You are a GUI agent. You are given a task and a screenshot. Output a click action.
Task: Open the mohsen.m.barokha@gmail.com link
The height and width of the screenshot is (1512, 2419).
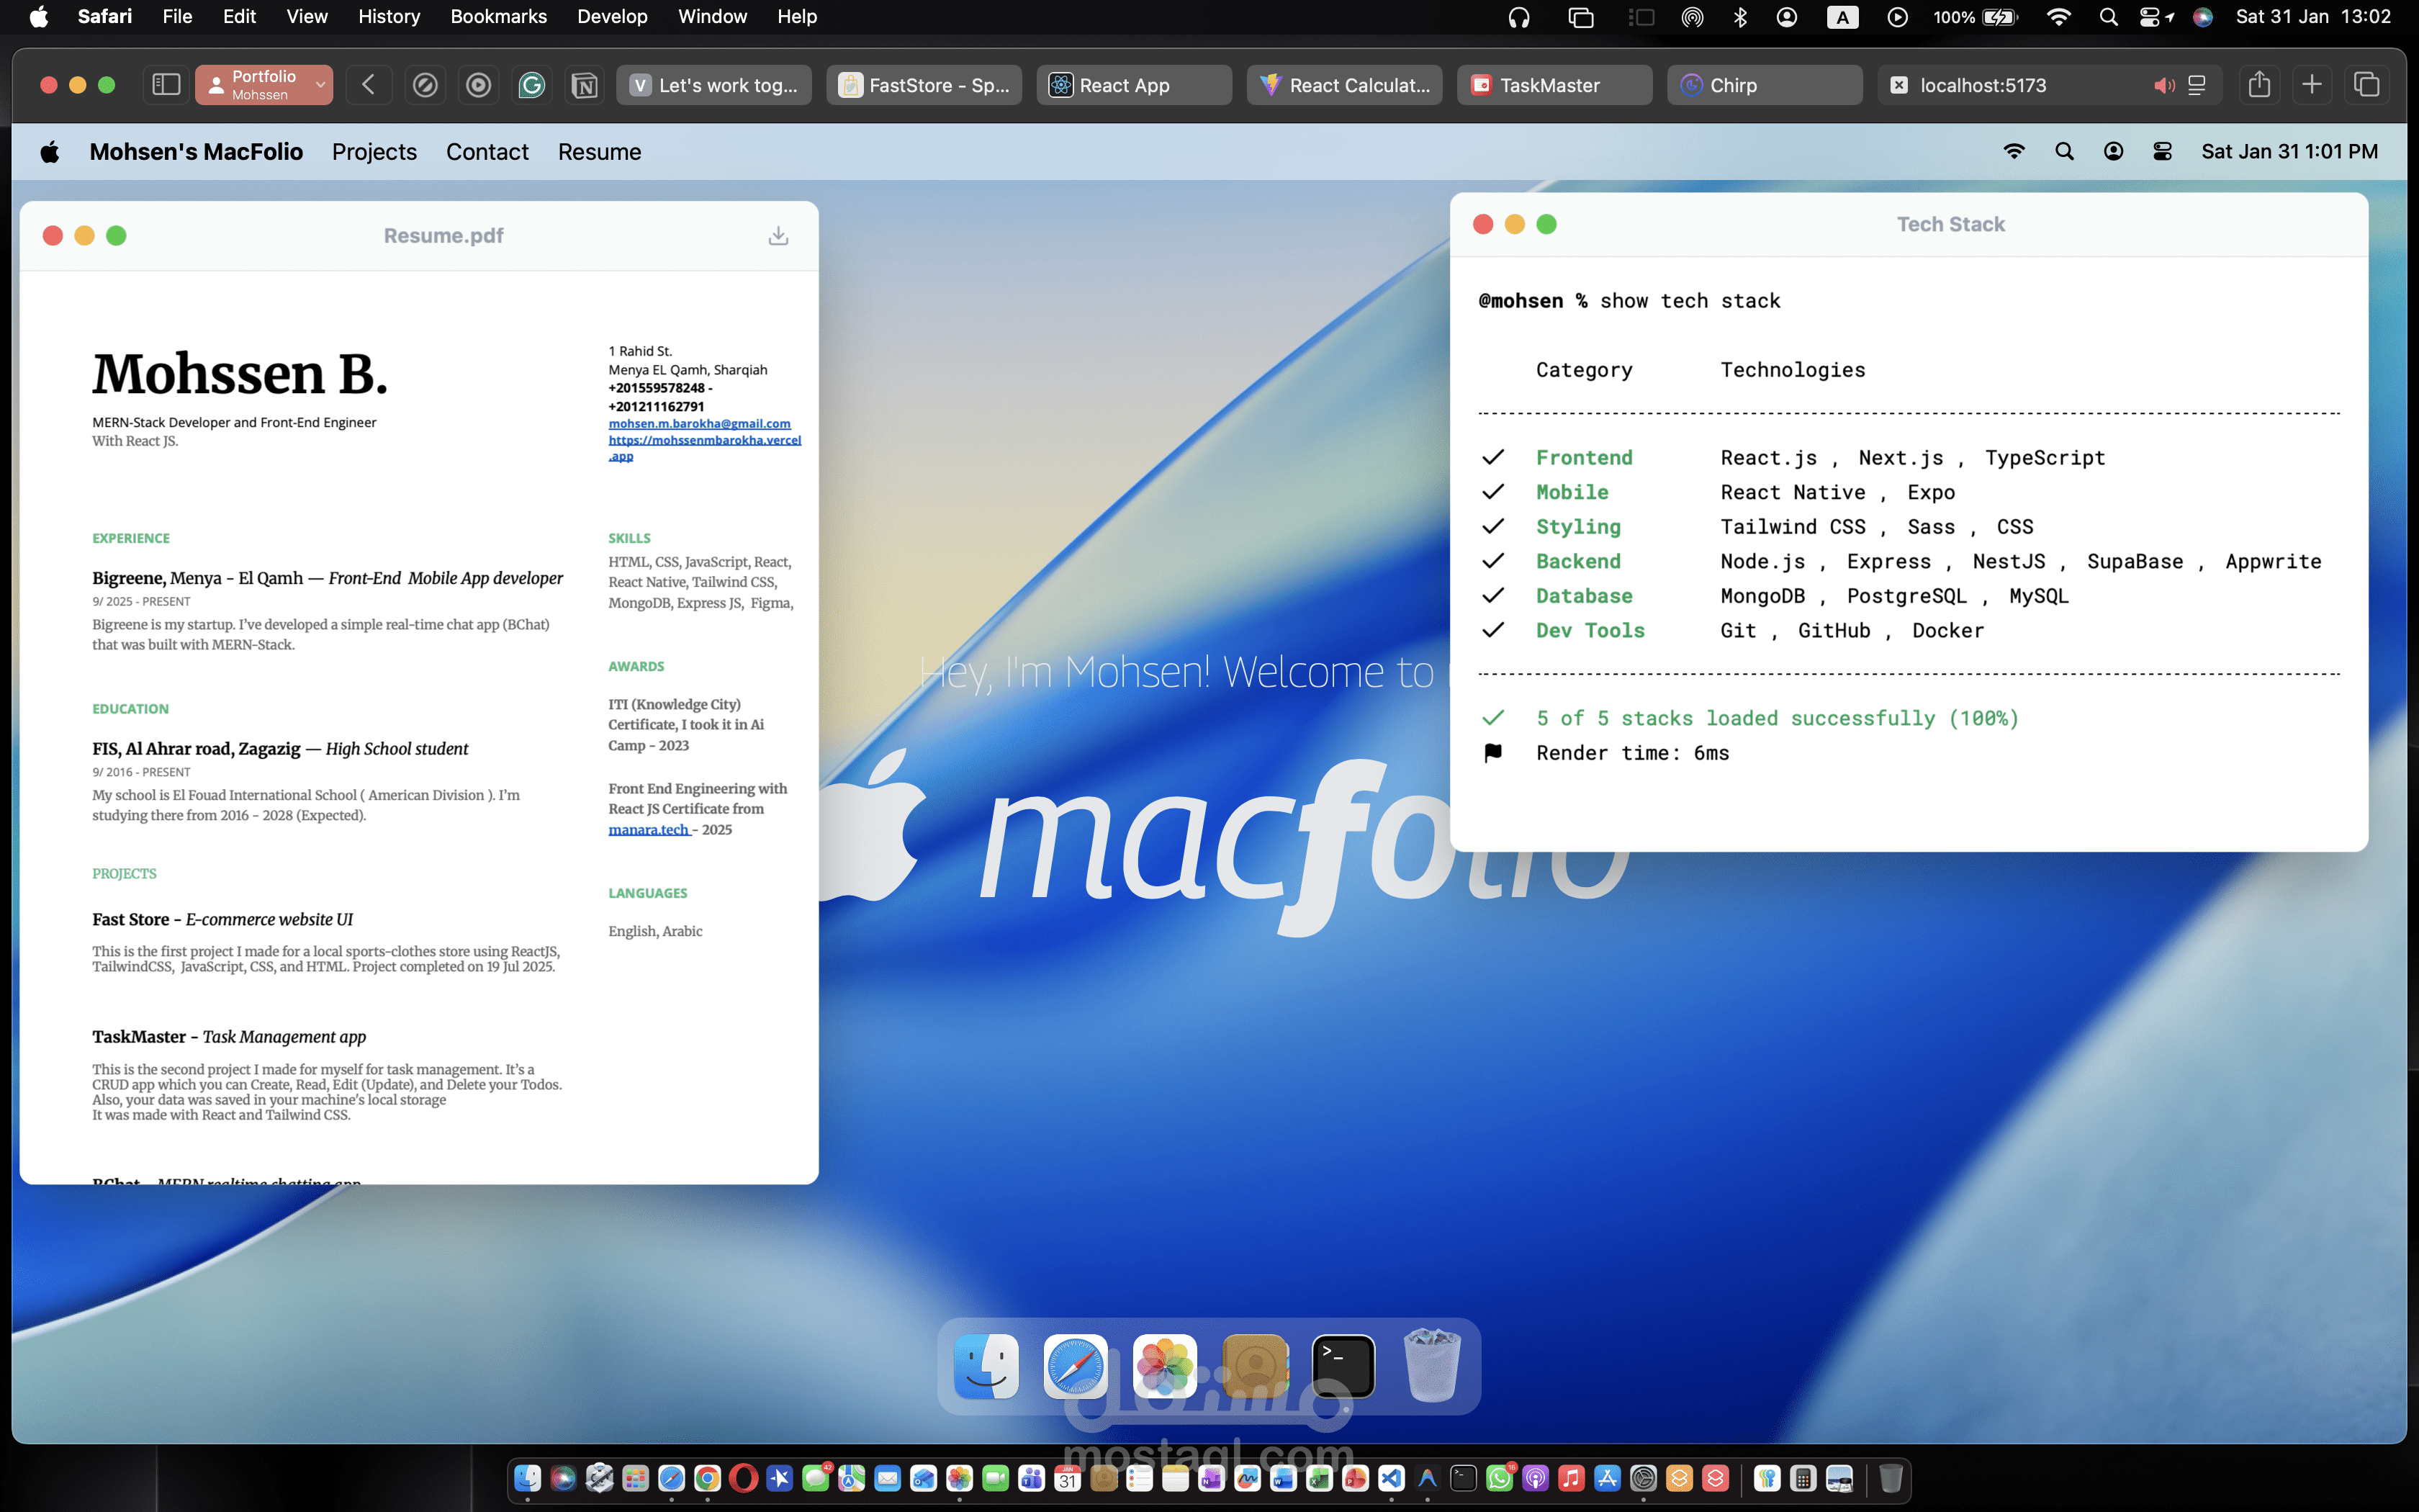pos(699,424)
